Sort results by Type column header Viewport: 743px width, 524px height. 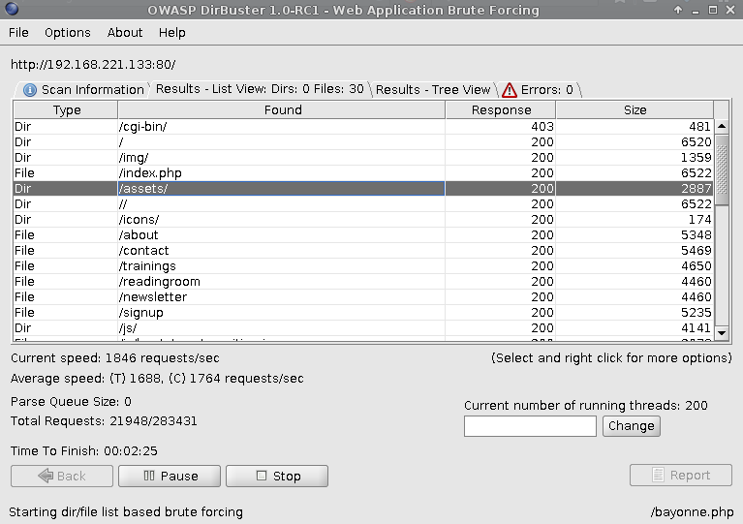click(66, 109)
